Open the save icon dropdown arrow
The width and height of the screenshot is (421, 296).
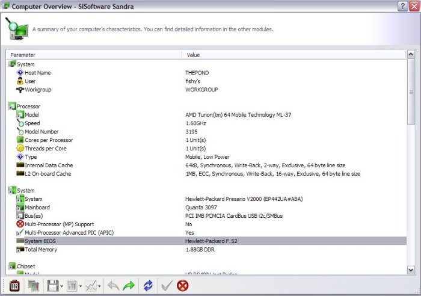(x=61, y=286)
